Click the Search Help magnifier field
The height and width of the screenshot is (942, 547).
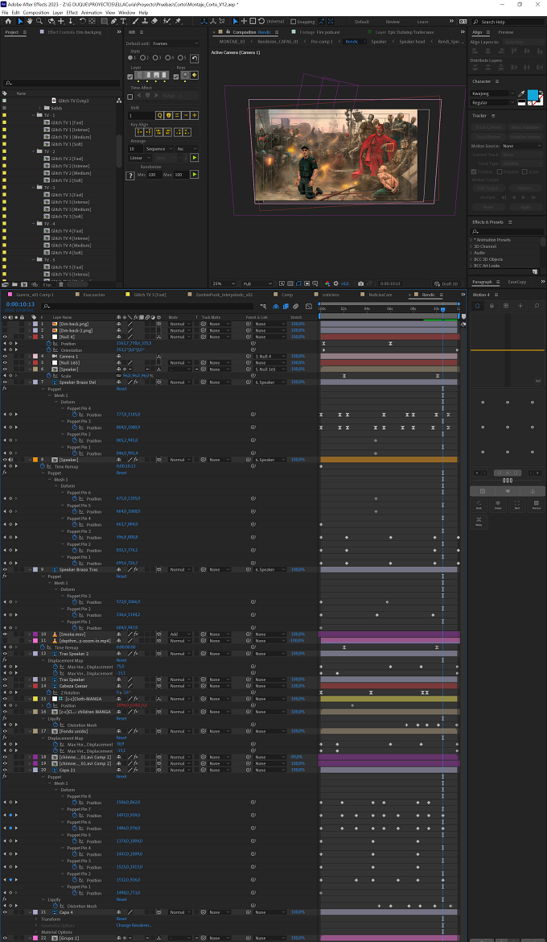point(505,22)
